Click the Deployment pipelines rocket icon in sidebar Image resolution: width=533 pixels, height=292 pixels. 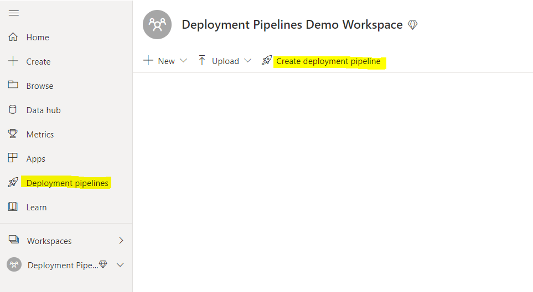(13, 183)
